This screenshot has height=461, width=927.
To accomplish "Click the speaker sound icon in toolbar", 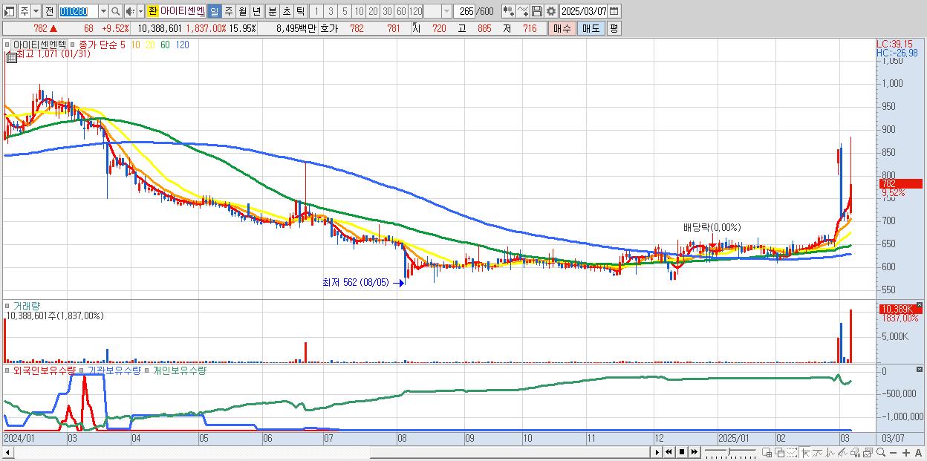I will point(130,11).
